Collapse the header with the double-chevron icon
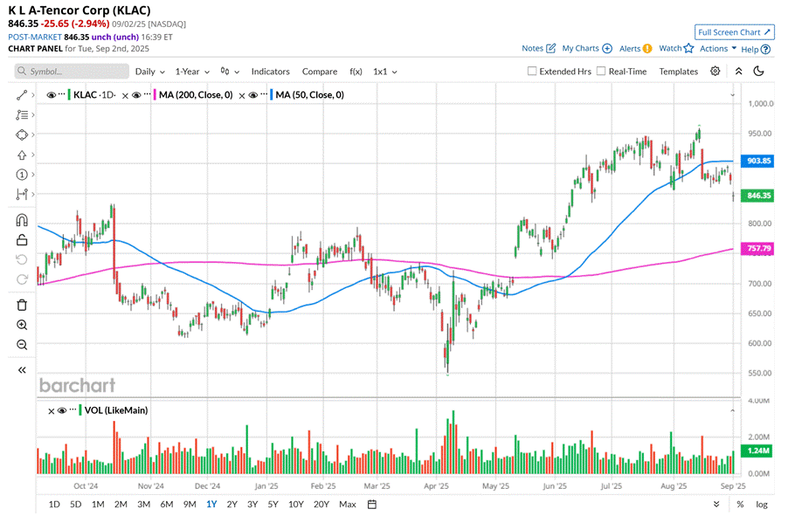This screenshot has height=516, width=788. tap(739, 72)
